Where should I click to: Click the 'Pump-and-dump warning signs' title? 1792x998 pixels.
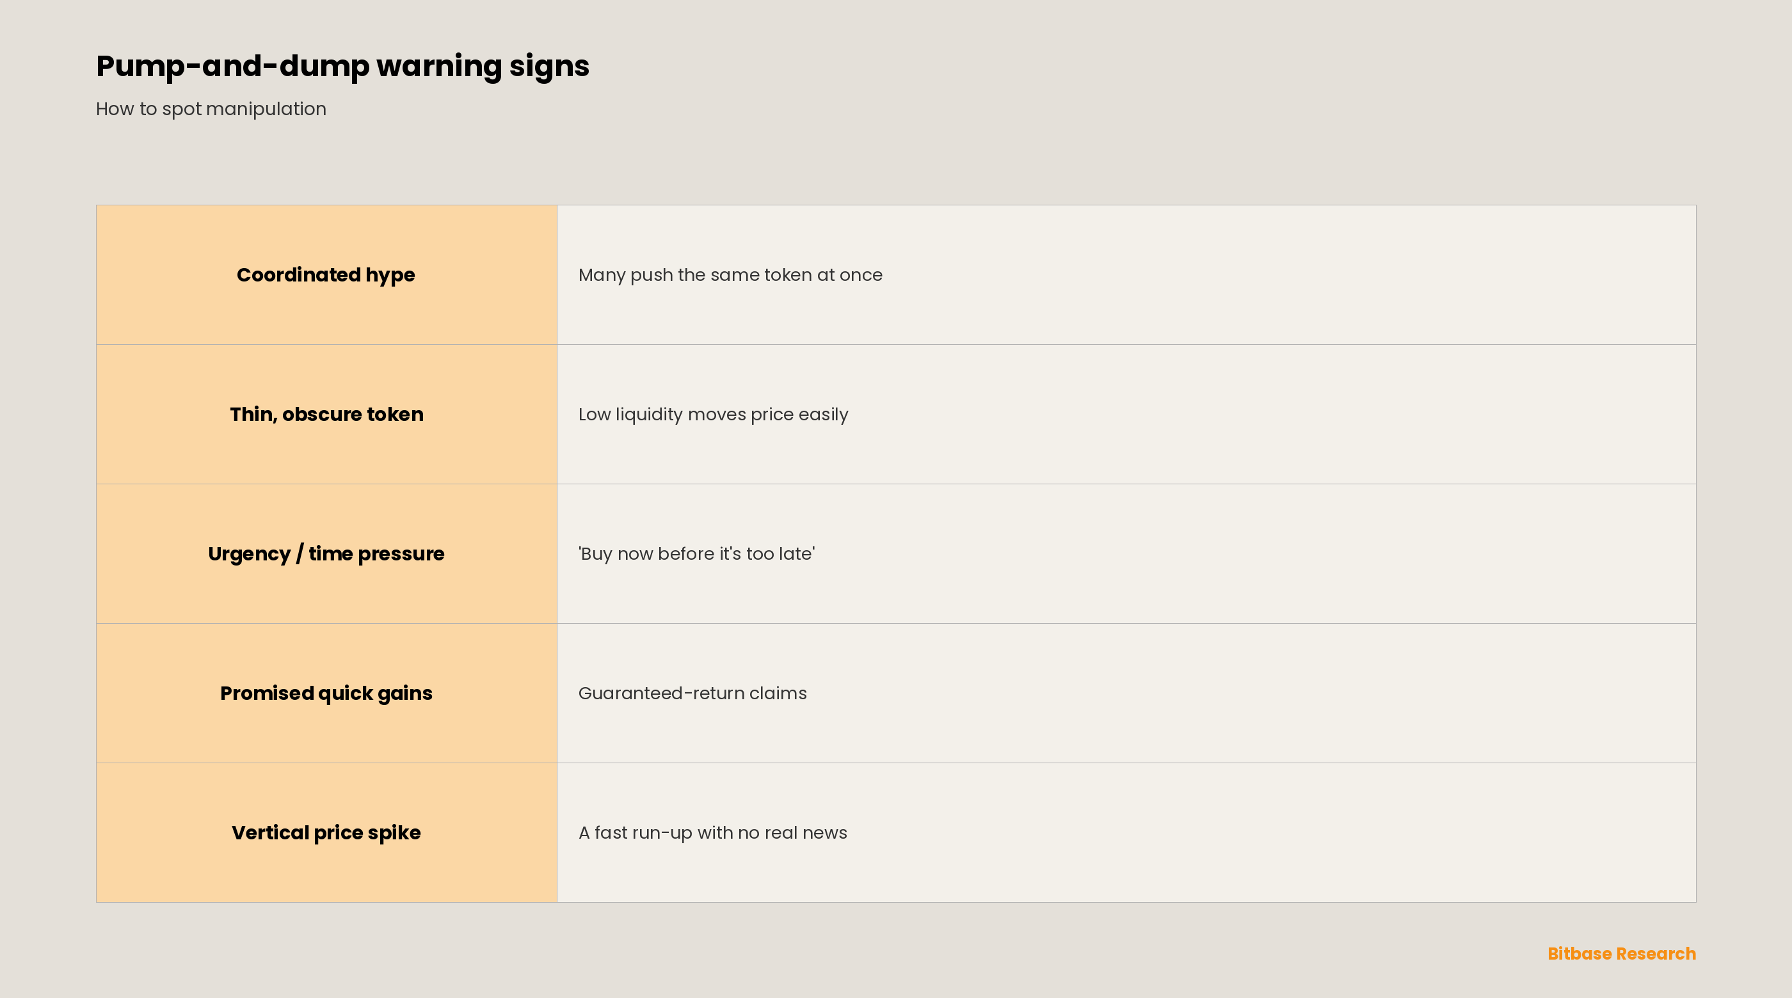(342, 67)
